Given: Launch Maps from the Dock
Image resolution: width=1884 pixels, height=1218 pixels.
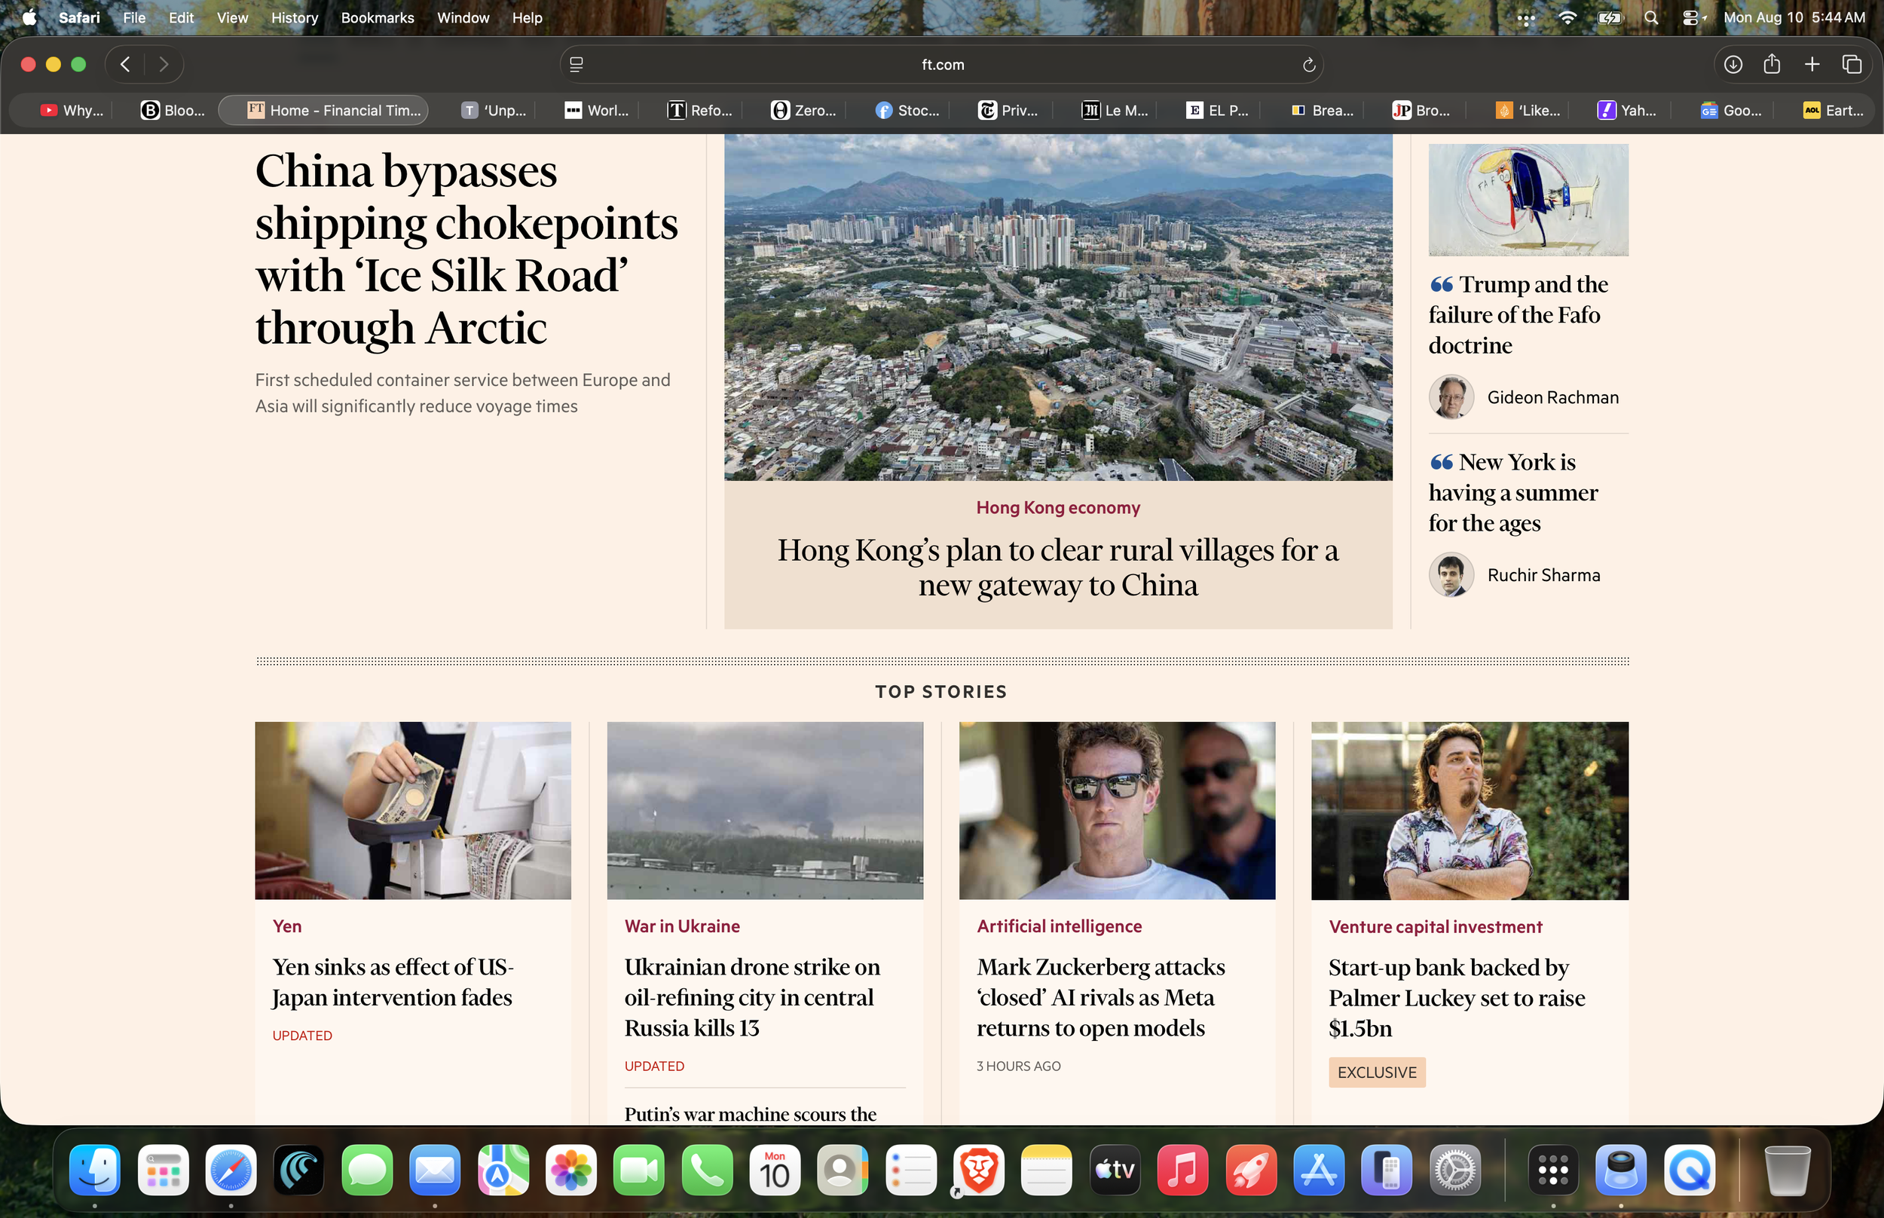Looking at the screenshot, I should coord(503,1169).
